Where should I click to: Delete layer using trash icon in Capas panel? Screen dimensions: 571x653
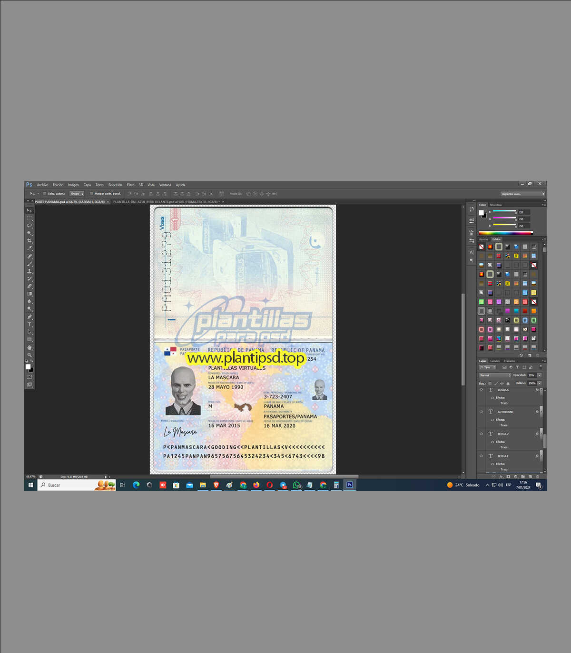click(538, 476)
